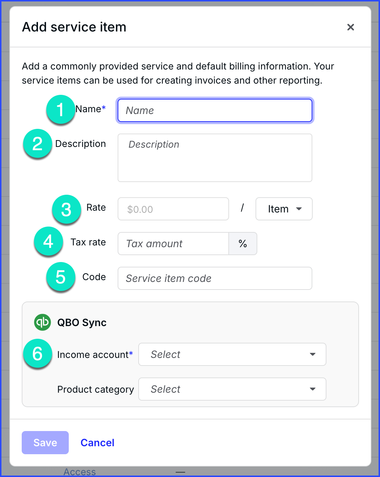Click the percent sign tax unit box

click(x=243, y=244)
